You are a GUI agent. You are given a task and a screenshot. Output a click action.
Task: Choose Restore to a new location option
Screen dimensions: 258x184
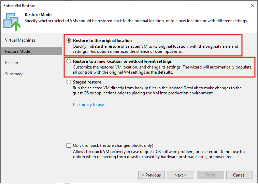pos(69,61)
